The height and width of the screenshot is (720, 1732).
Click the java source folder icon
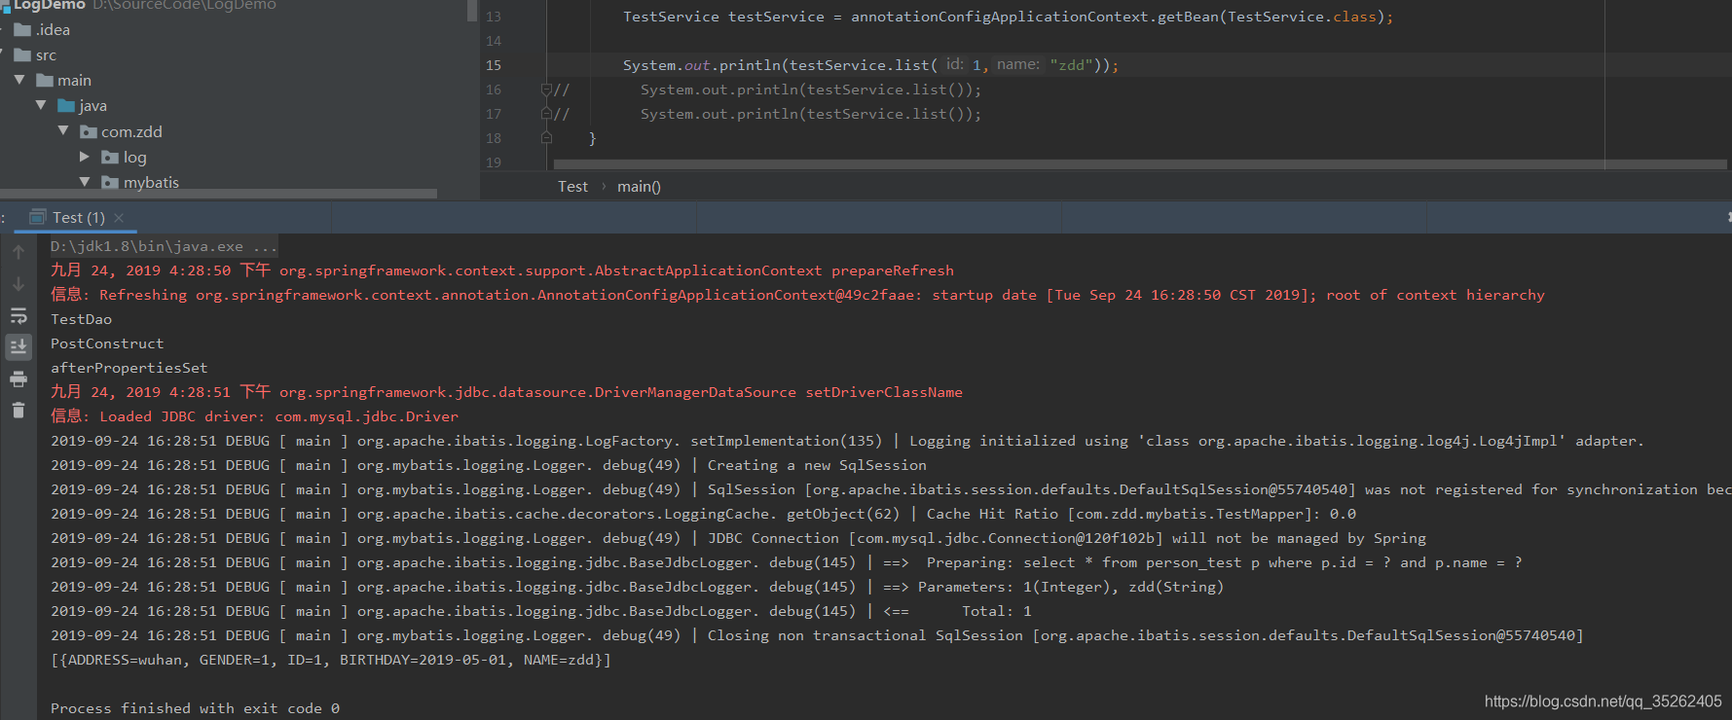tap(66, 105)
